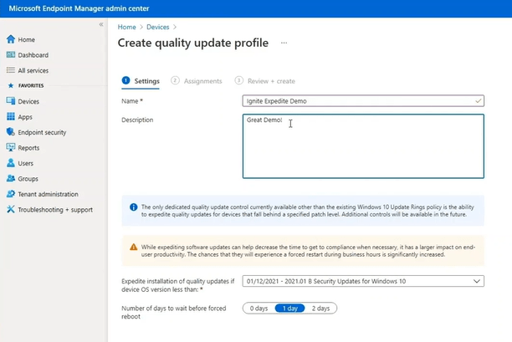Click the Apps grid icon
512x342 pixels.
(x=11, y=116)
